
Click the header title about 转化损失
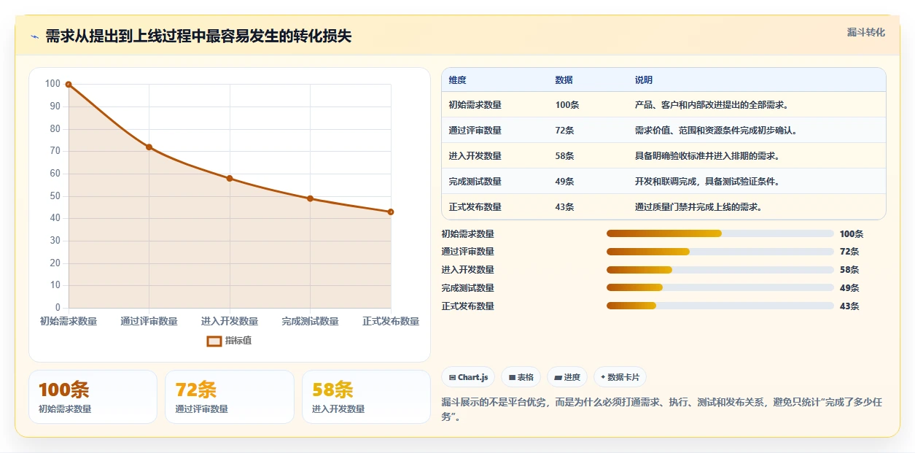pyautogui.click(x=198, y=36)
